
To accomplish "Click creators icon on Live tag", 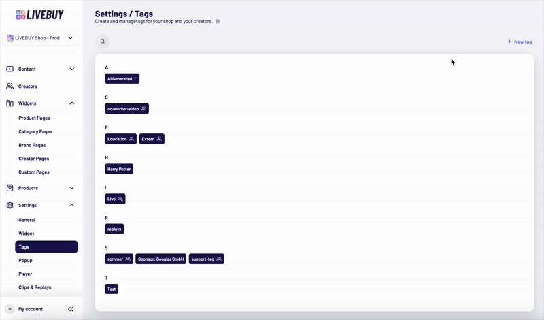I will tap(120, 199).
